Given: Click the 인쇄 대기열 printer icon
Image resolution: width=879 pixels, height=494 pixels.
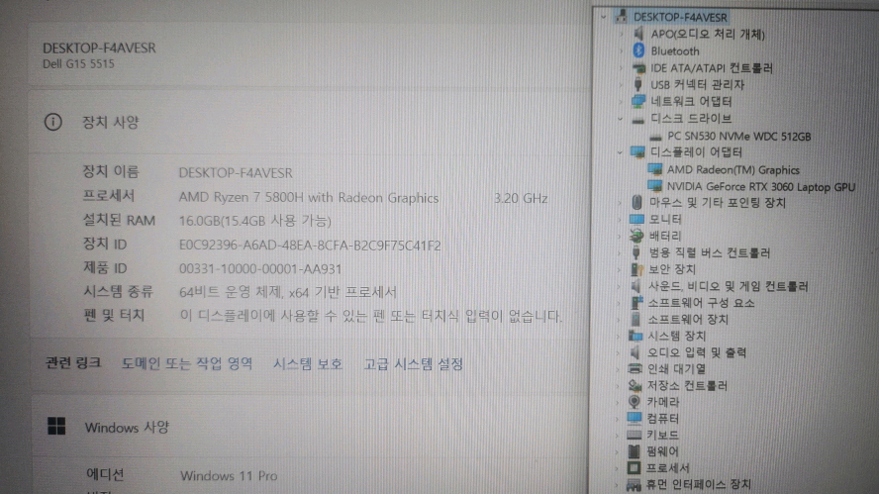Looking at the screenshot, I should [x=636, y=368].
